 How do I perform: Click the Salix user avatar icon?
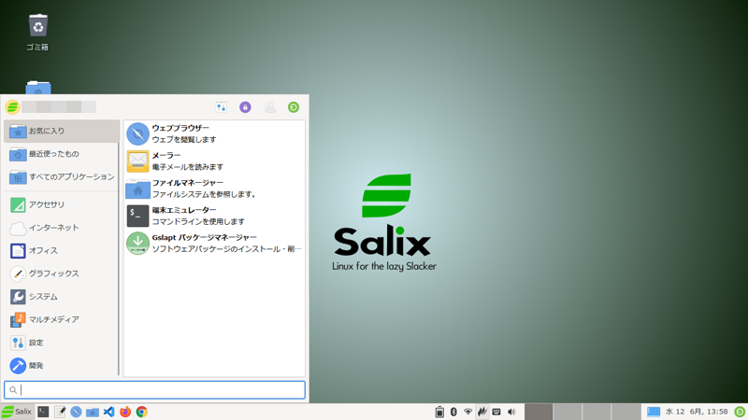[12, 107]
